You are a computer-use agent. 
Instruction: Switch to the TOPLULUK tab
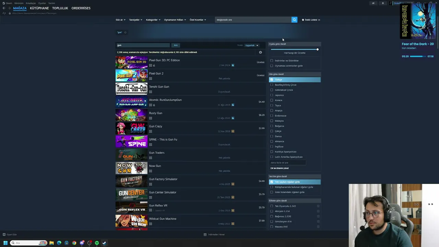coord(60,8)
